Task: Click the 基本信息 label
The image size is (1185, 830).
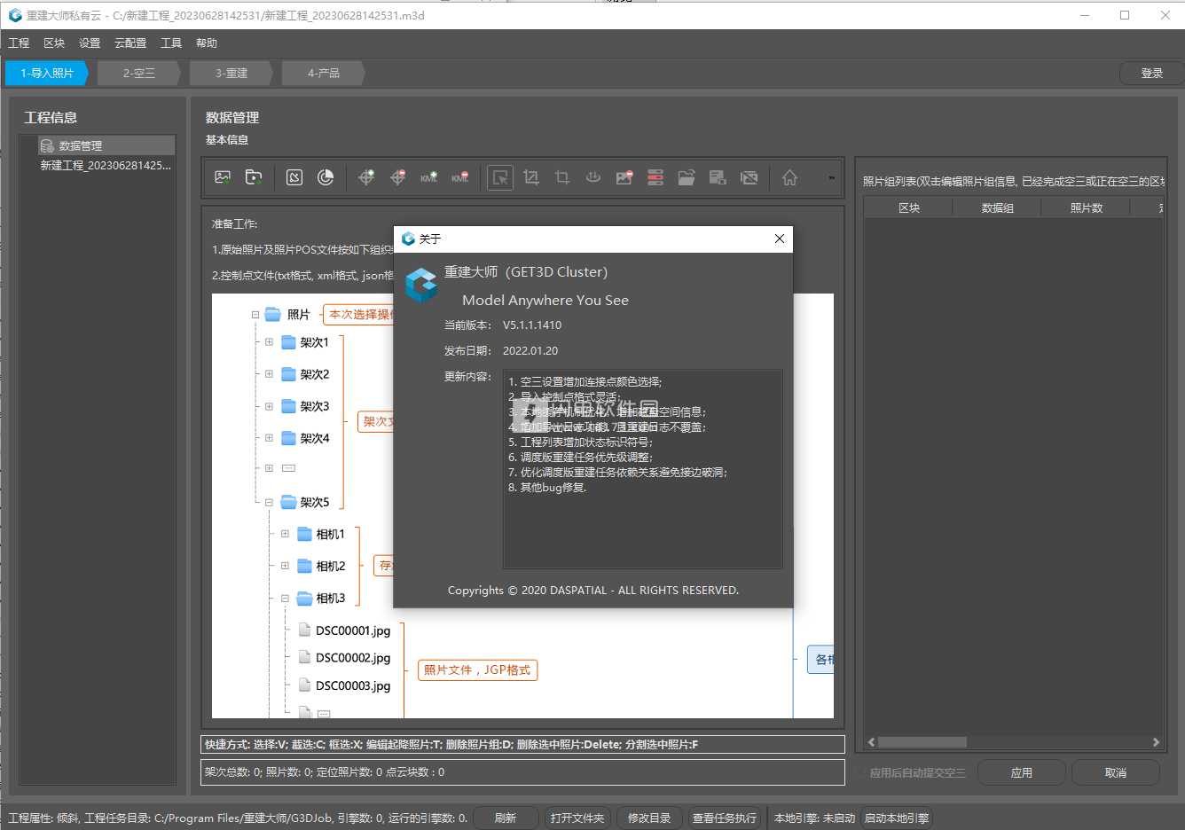Action: tap(227, 140)
